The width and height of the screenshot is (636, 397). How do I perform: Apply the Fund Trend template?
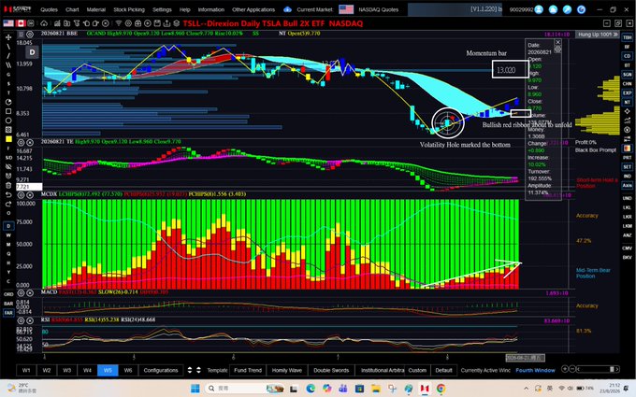coord(248,370)
